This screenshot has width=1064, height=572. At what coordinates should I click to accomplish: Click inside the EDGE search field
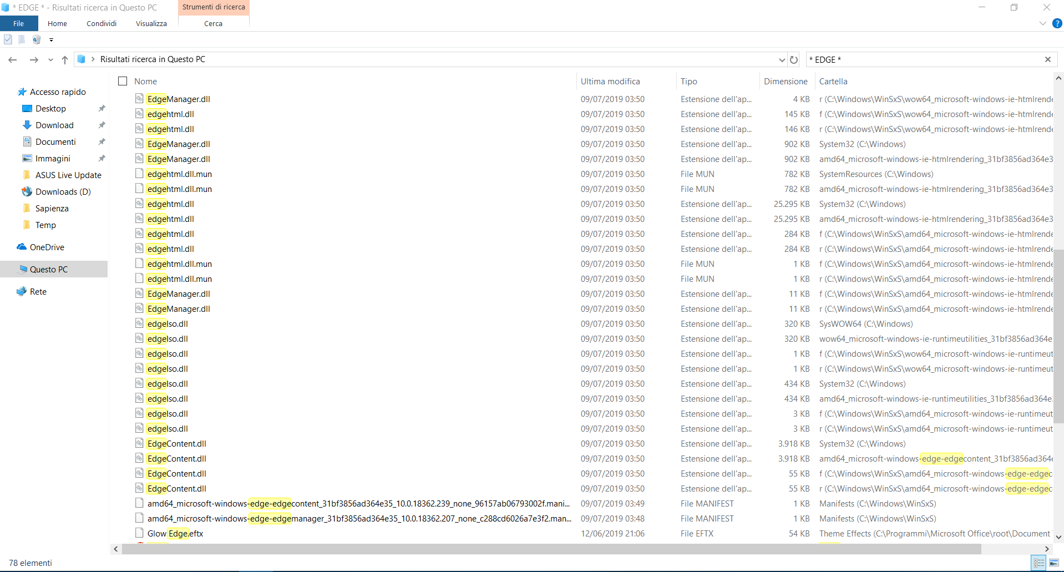[x=924, y=59]
